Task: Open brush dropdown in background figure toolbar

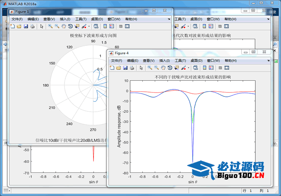Action: (188, 26)
